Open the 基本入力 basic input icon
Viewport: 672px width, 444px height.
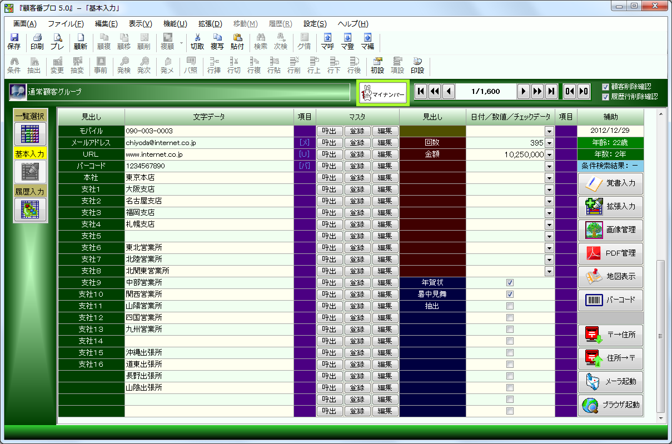[30, 172]
